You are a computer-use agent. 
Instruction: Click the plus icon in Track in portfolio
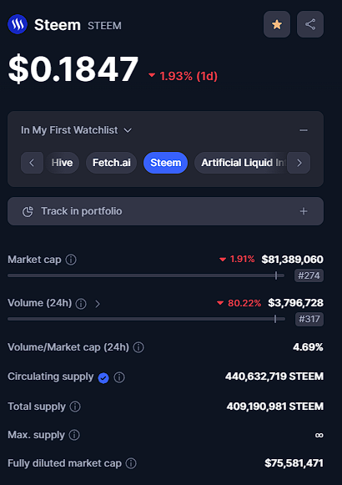[304, 211]
